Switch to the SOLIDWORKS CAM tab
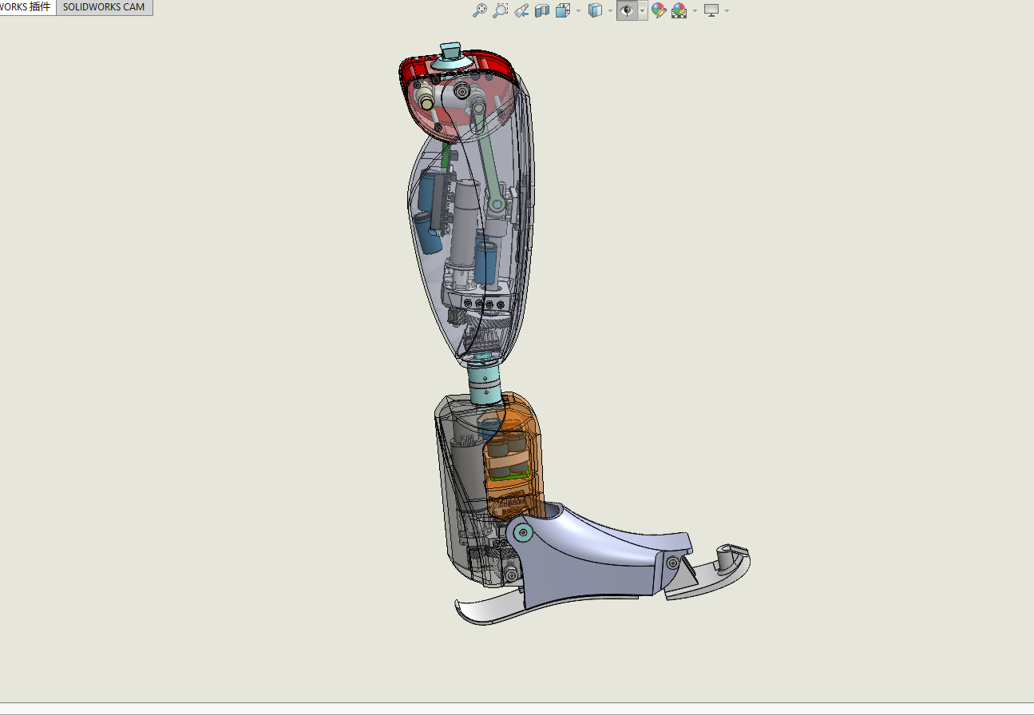 click(104, 7)
